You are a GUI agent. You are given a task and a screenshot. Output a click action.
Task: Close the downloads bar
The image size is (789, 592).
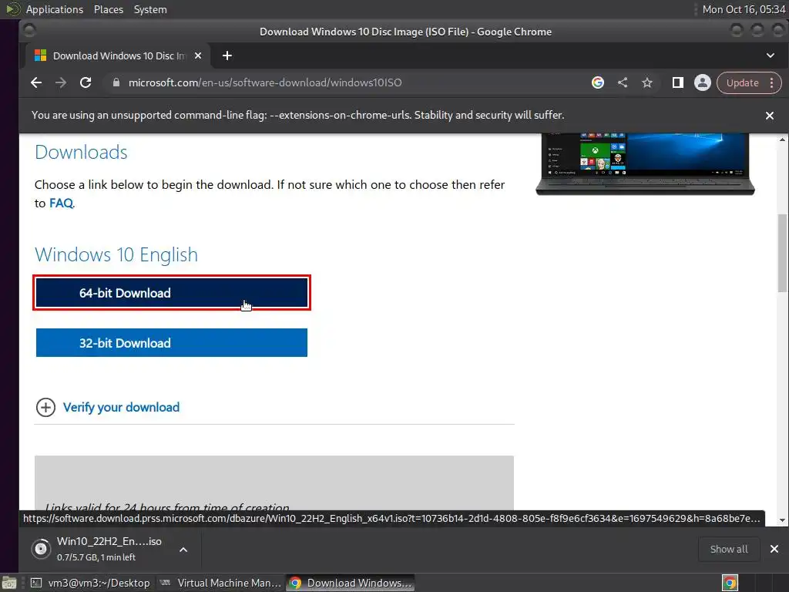point(774,549)
